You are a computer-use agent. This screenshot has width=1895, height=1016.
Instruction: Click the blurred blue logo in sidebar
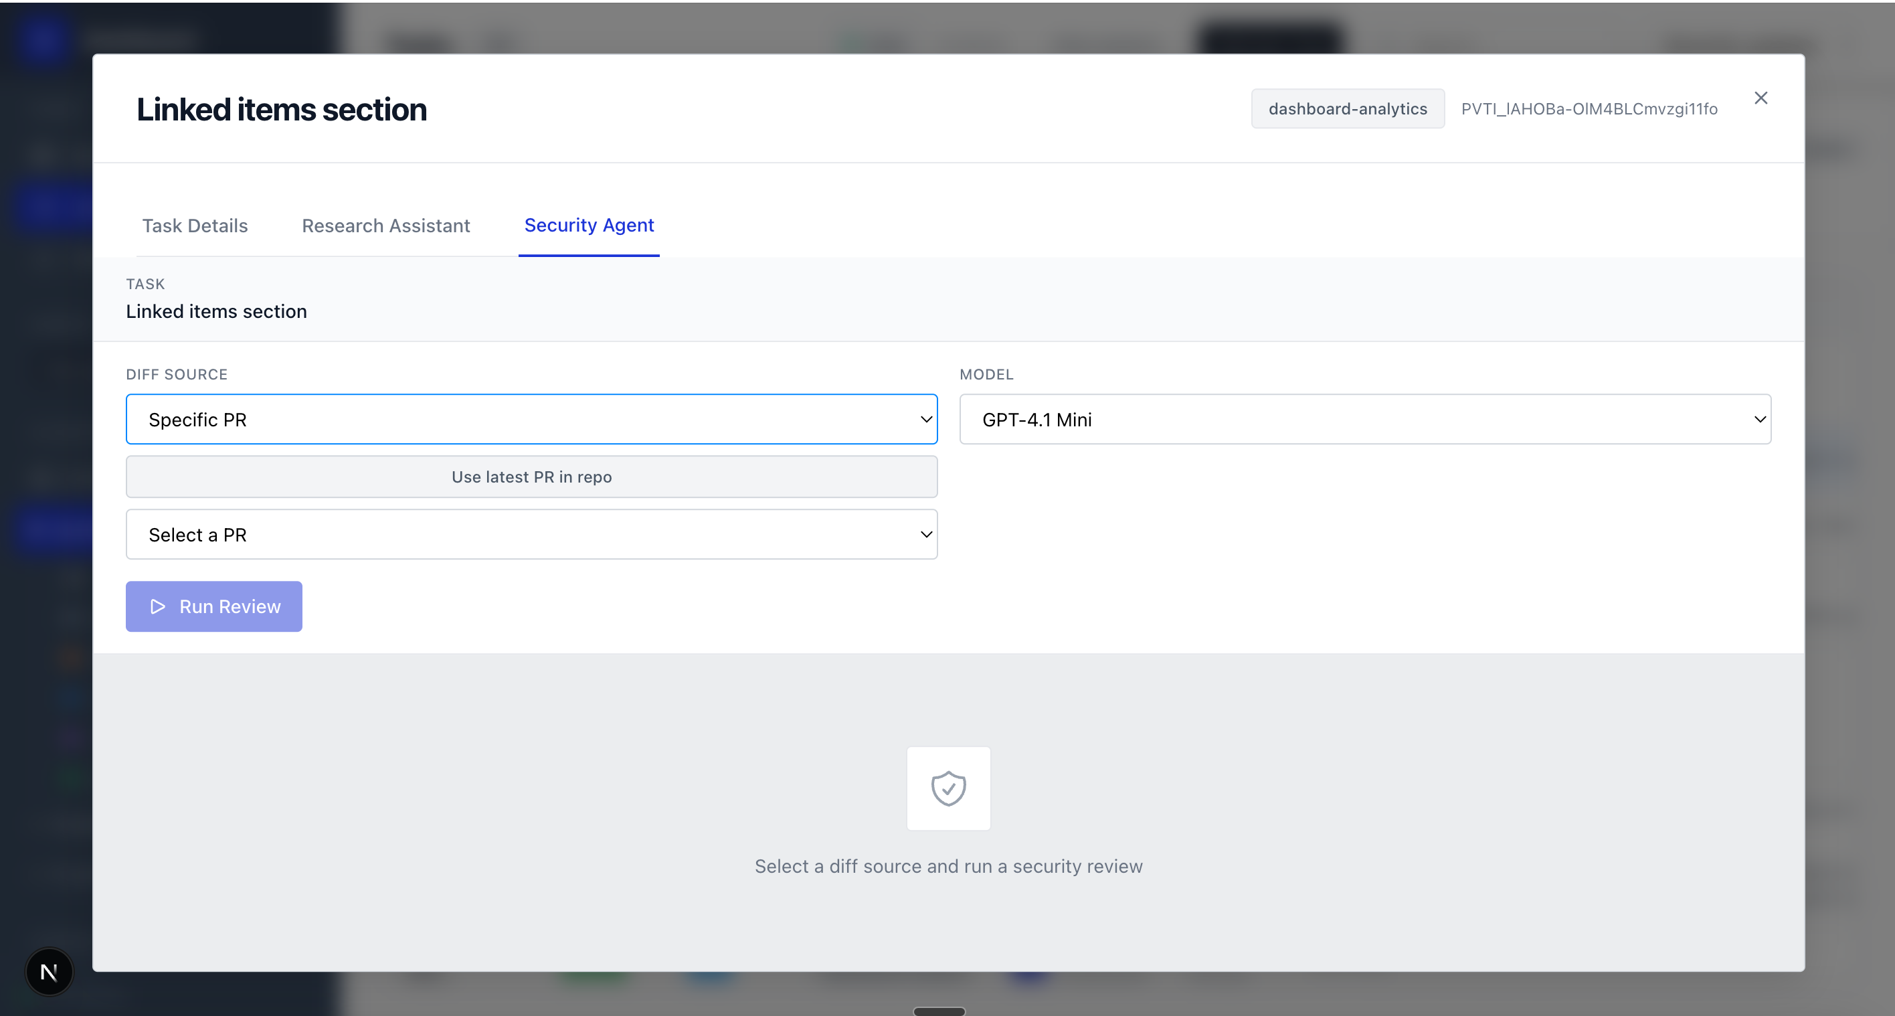(44, 38)
